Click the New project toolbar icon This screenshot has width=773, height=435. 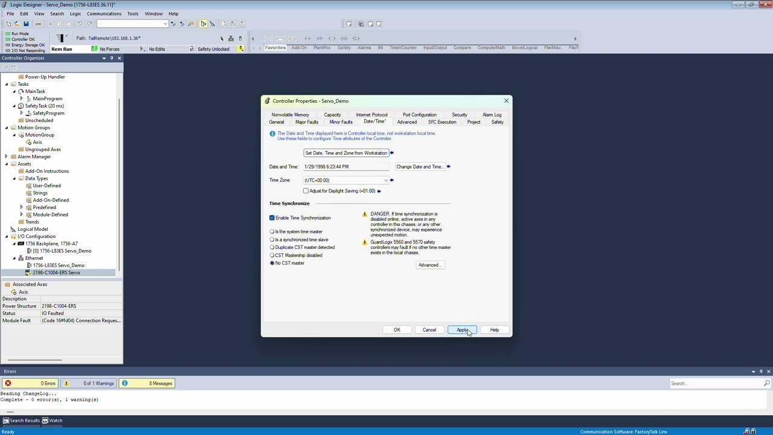[8, 24]
